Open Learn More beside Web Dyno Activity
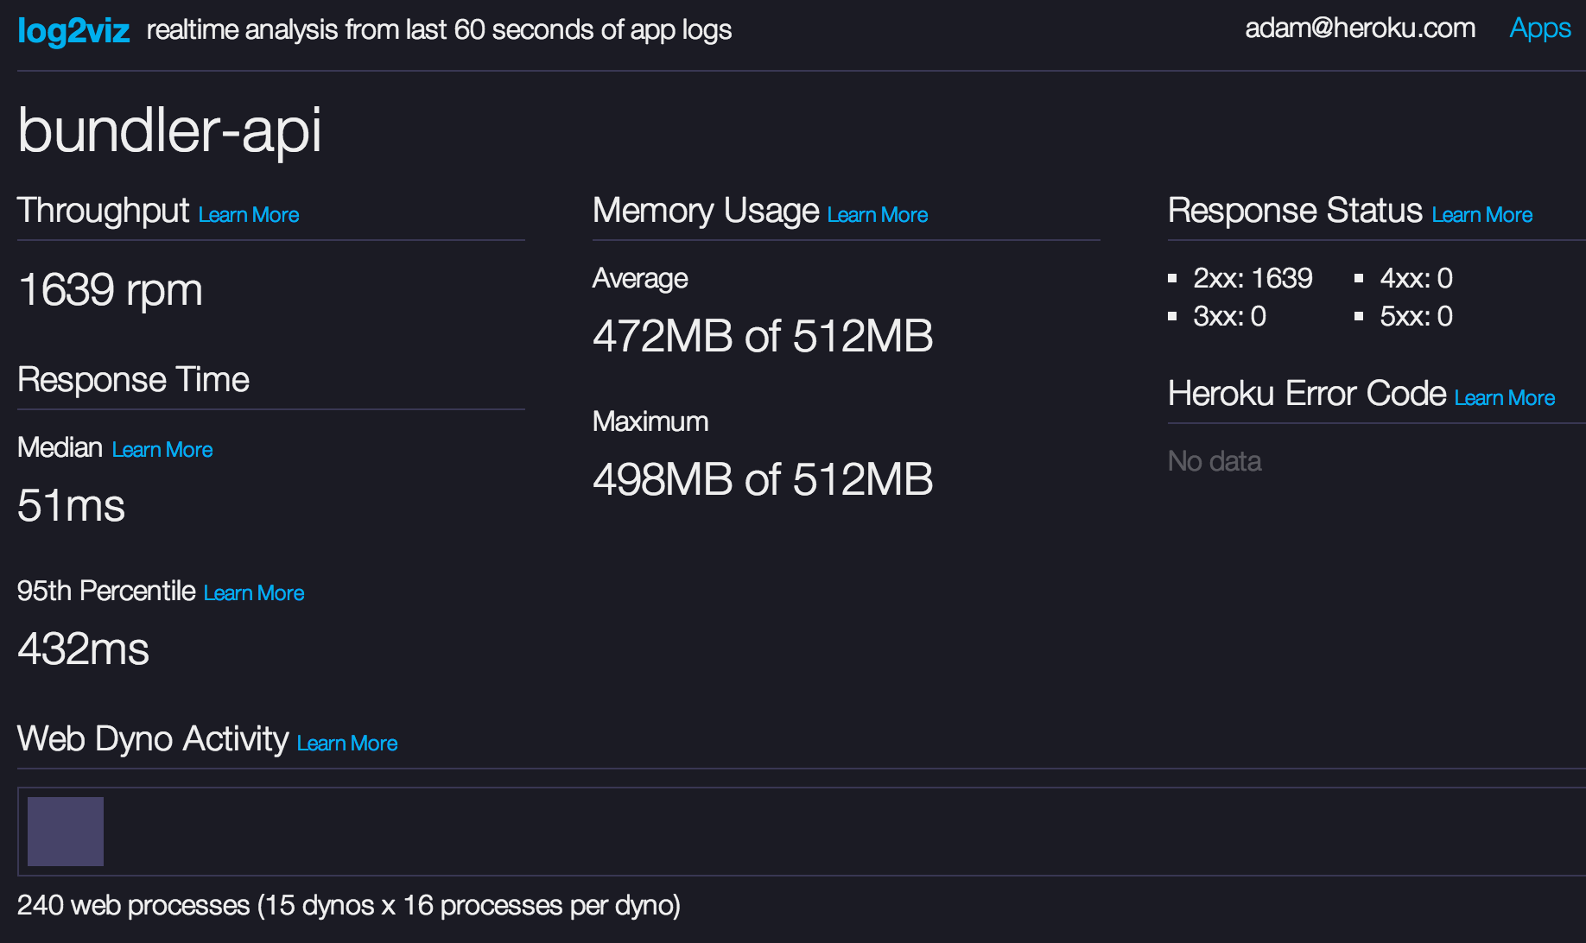Viewport: 1586px width, 943px height. (x=346, y=744)
